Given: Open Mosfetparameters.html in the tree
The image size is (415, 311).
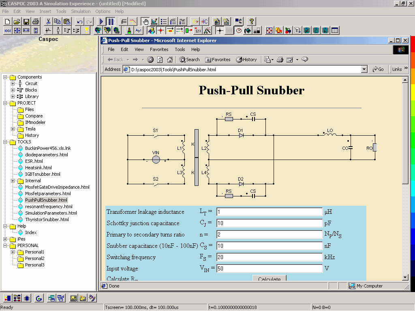Looking at the screenshot, I should (48, 194).
